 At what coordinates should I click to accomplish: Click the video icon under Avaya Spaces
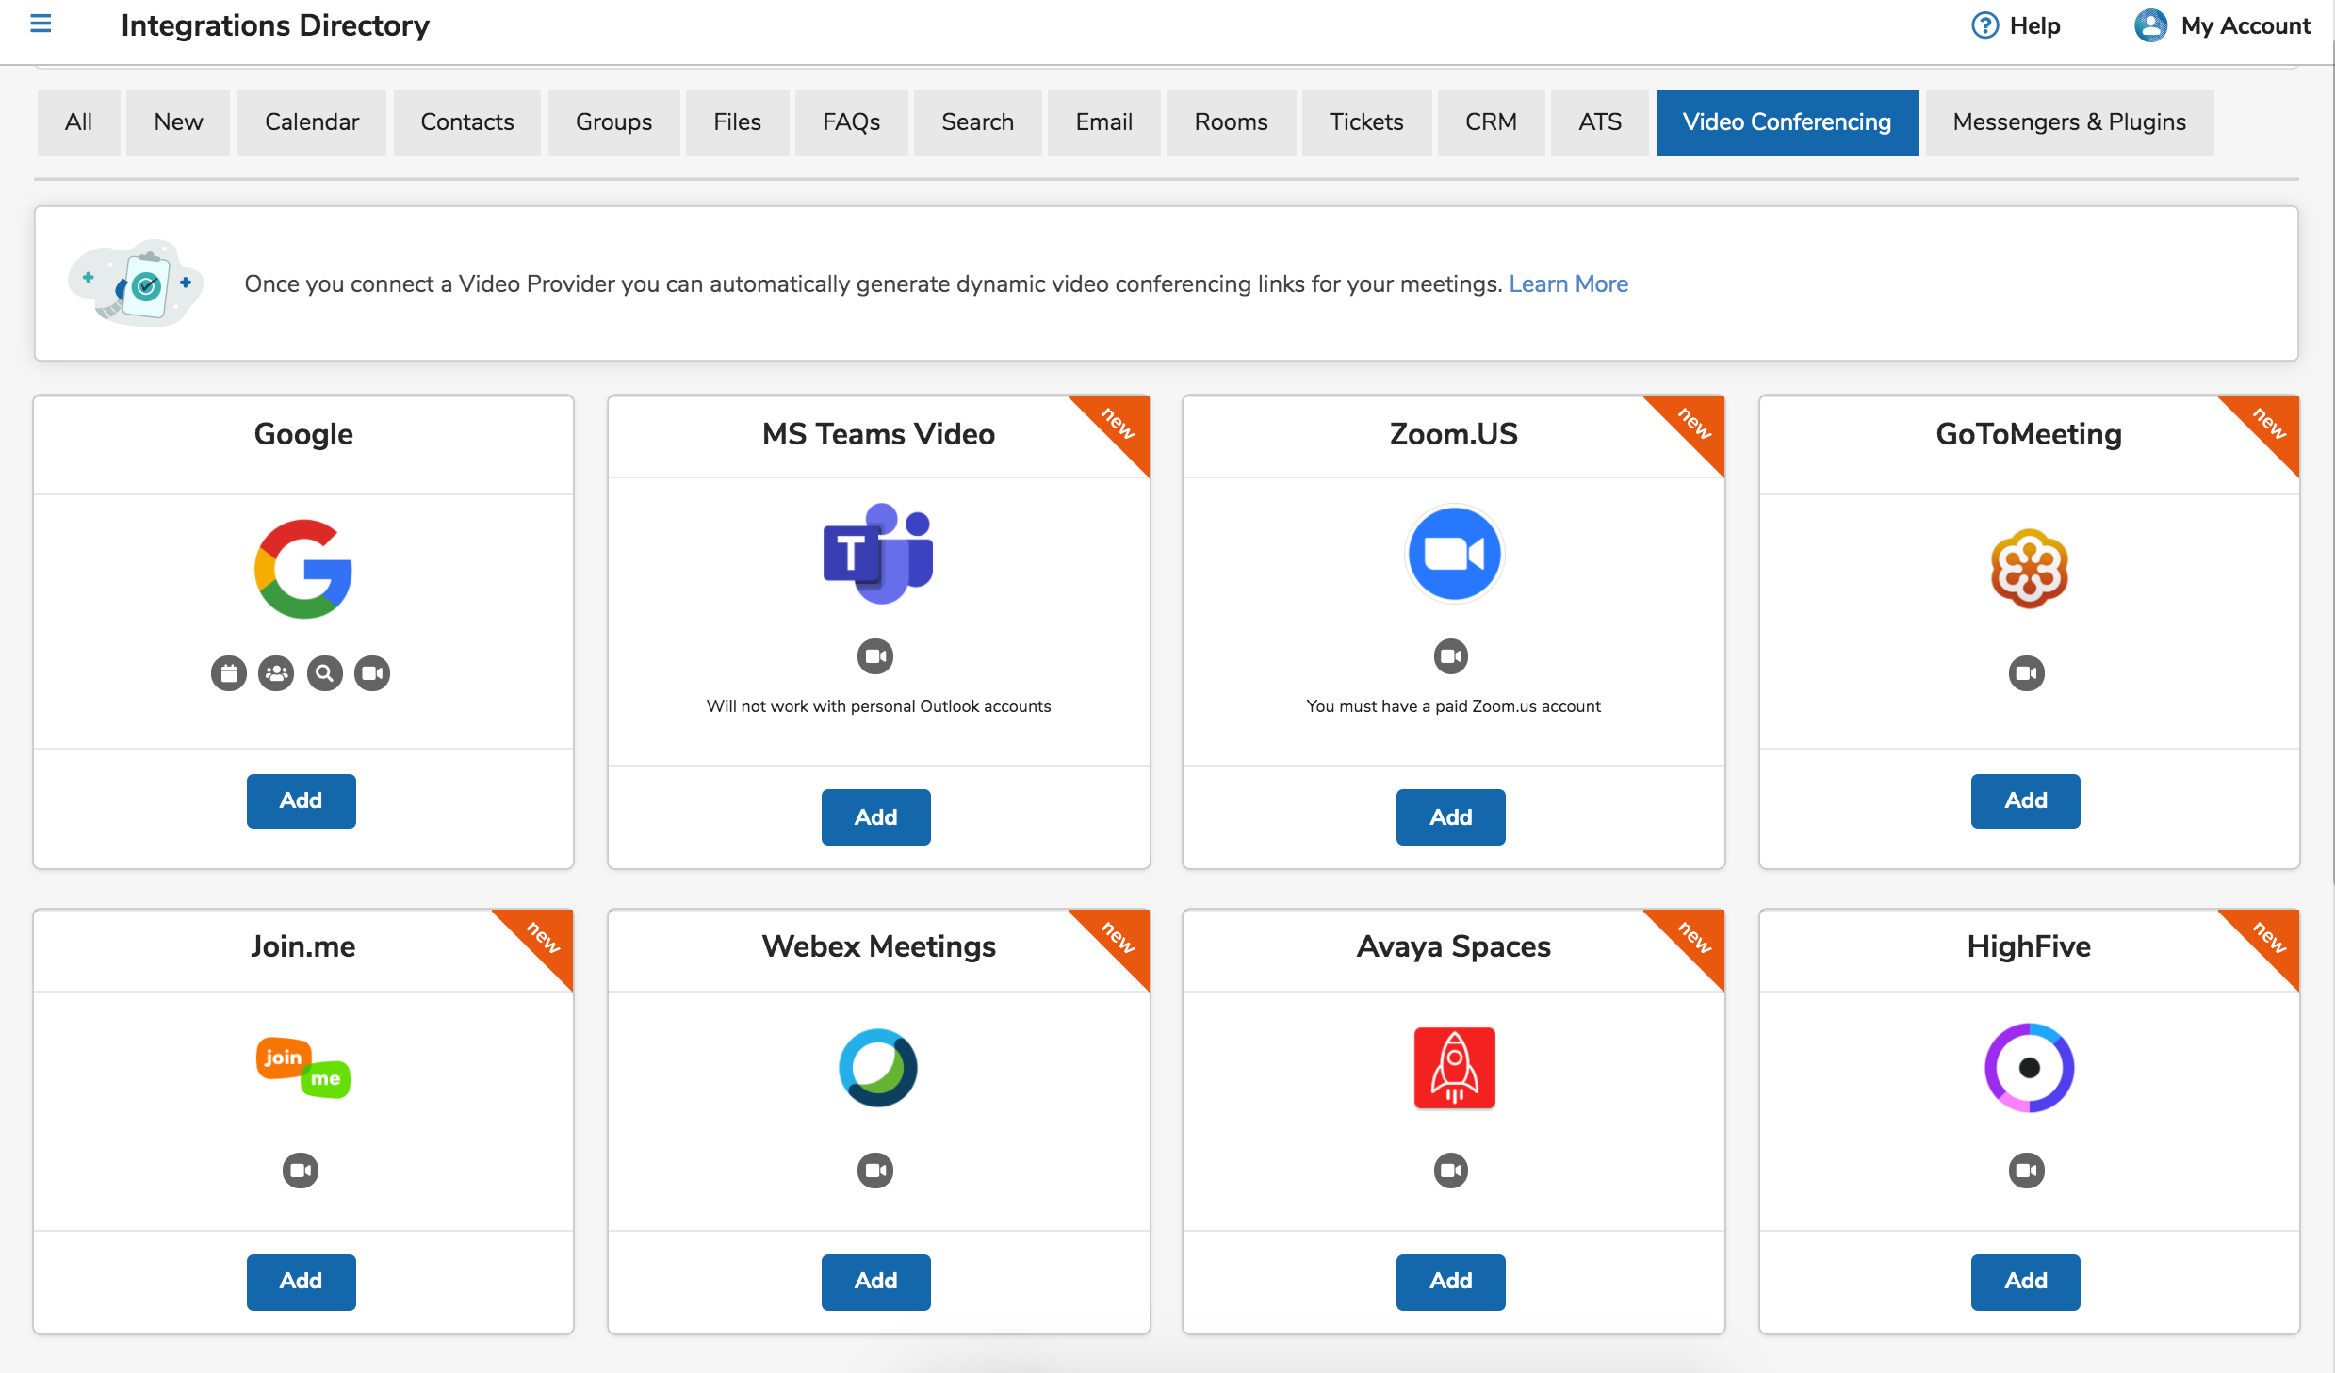pos(1451,1171)
